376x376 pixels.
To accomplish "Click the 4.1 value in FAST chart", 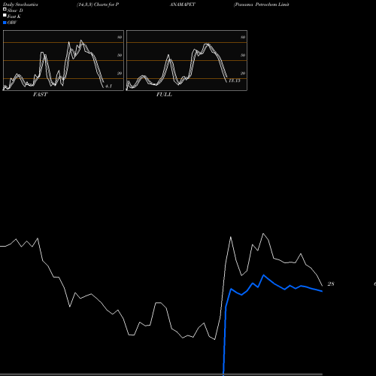I will tap(108, 86).
